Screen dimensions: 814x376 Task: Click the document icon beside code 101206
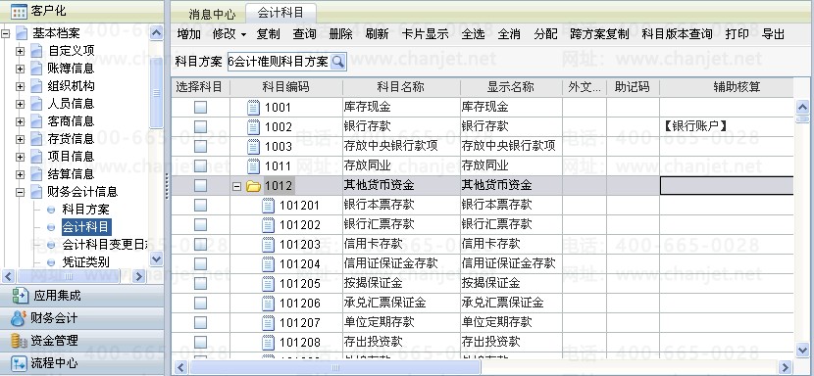pyautogui.click(x=268, y=303)
